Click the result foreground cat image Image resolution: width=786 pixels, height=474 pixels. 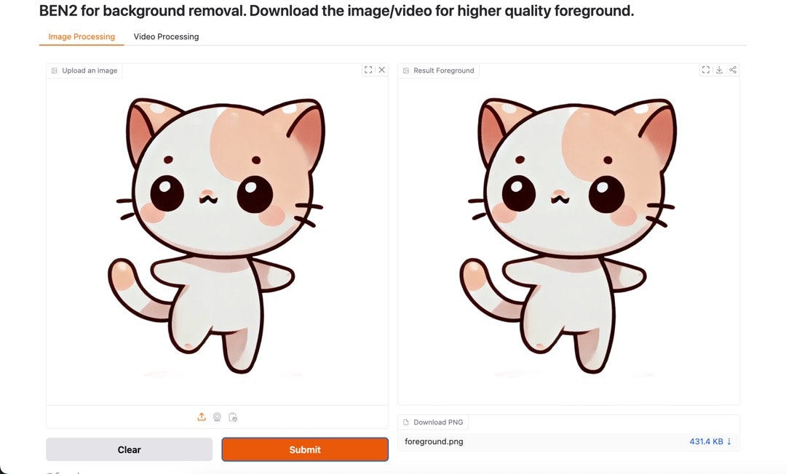pyautogui.click(x=568, y=236)
